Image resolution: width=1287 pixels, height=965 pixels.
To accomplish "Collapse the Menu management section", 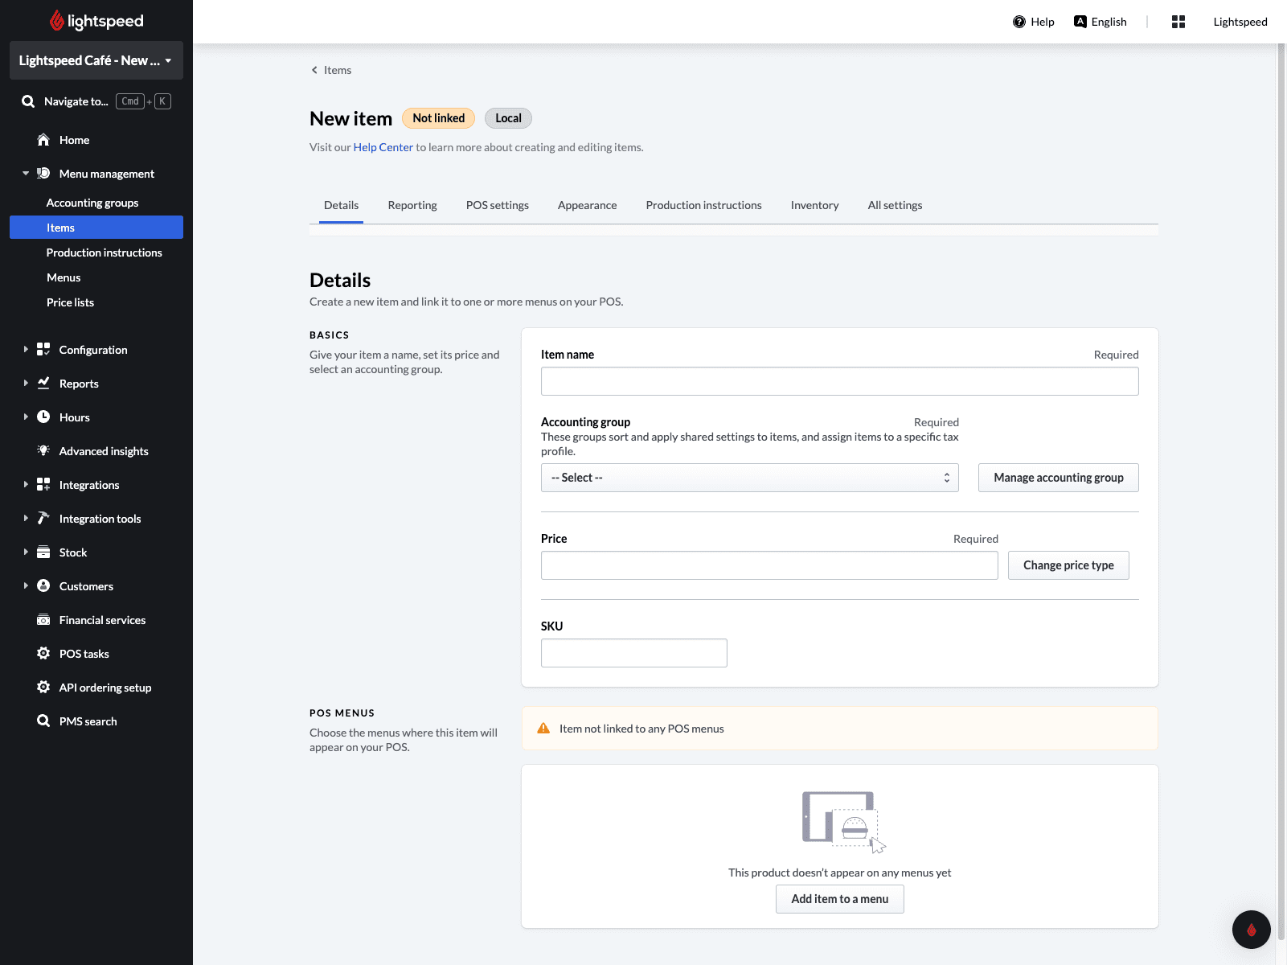I will (26, 174).
